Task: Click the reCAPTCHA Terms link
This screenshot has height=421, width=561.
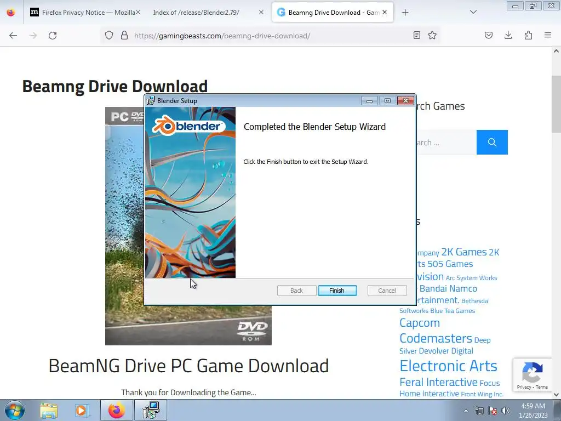Action: [x=542, y=387]
